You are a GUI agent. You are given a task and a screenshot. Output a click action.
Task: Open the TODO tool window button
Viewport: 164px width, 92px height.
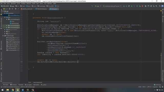tap(6, 85)
